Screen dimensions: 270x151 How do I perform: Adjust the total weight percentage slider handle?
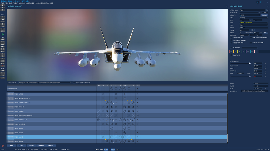250,77
